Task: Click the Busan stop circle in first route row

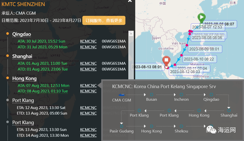Action: (151, 95)
